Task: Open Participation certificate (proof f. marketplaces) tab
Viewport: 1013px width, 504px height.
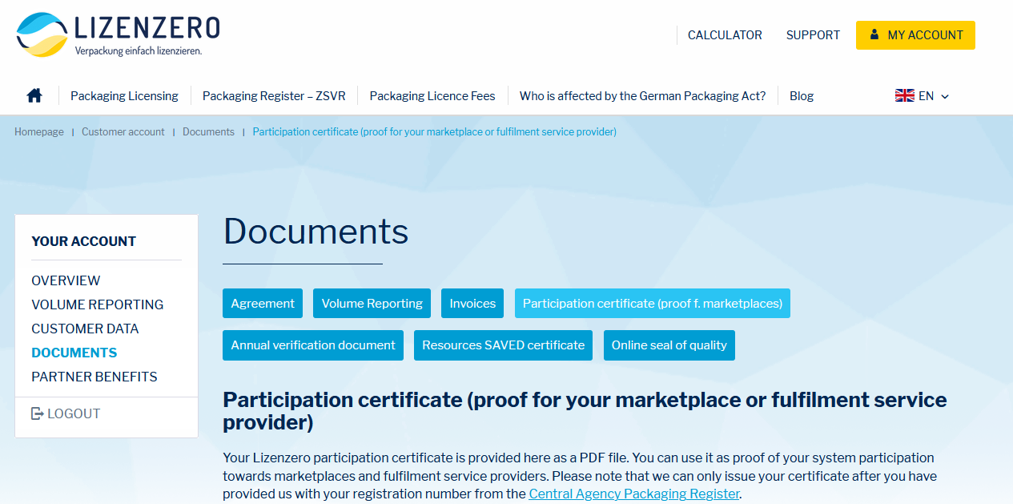Action: point(653,303)
